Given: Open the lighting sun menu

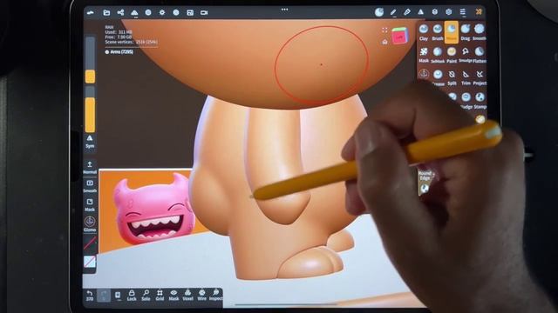Looking at the screenshot, I should tap(162, 12).
